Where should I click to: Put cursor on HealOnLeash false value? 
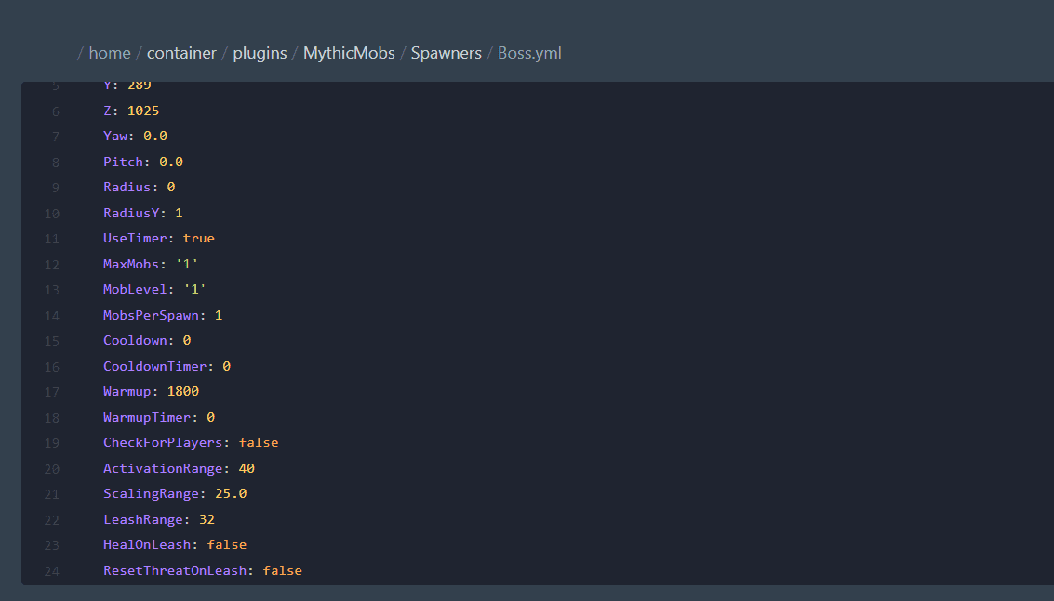pos(227,545)
